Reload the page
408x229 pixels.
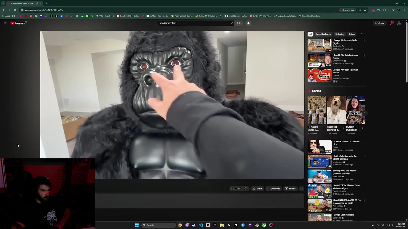[x=15, y=10]
